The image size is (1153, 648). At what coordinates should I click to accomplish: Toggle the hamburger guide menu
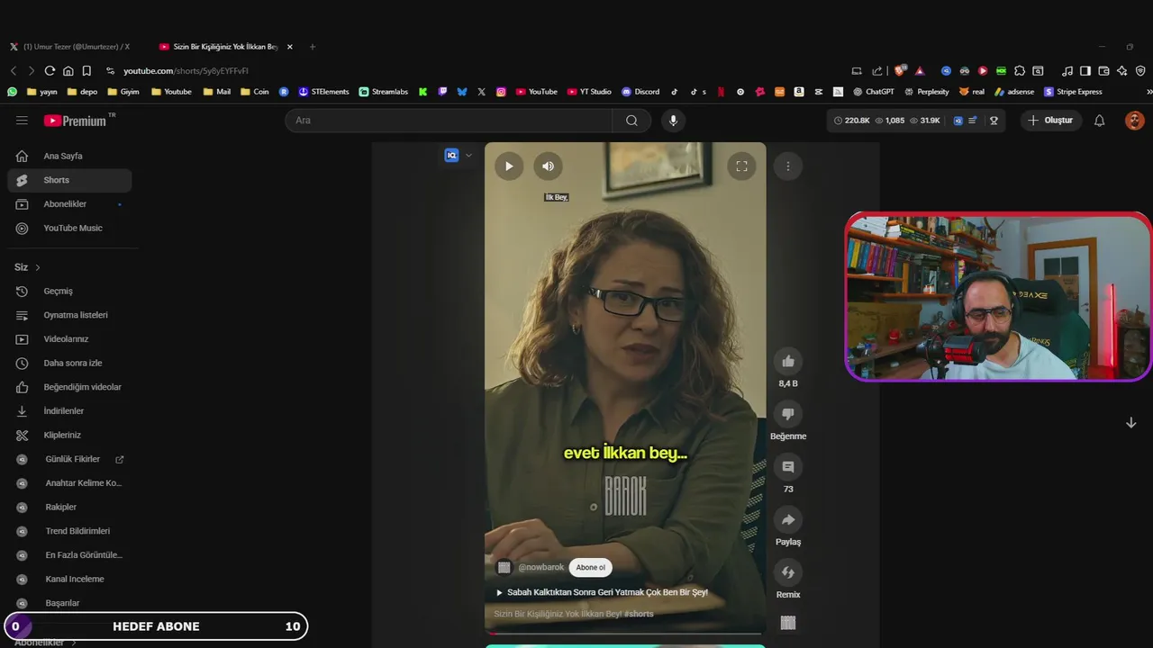point(22,121)
